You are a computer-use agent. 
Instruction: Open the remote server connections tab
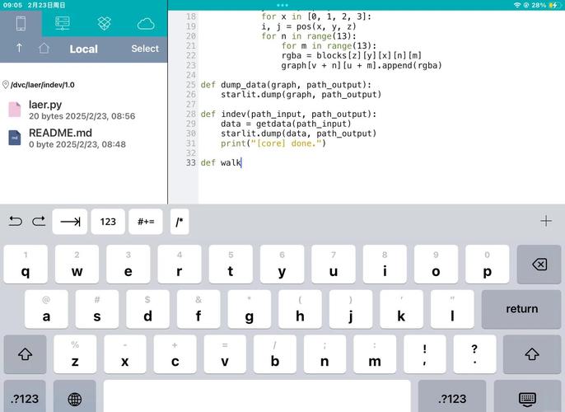point(63,23)
